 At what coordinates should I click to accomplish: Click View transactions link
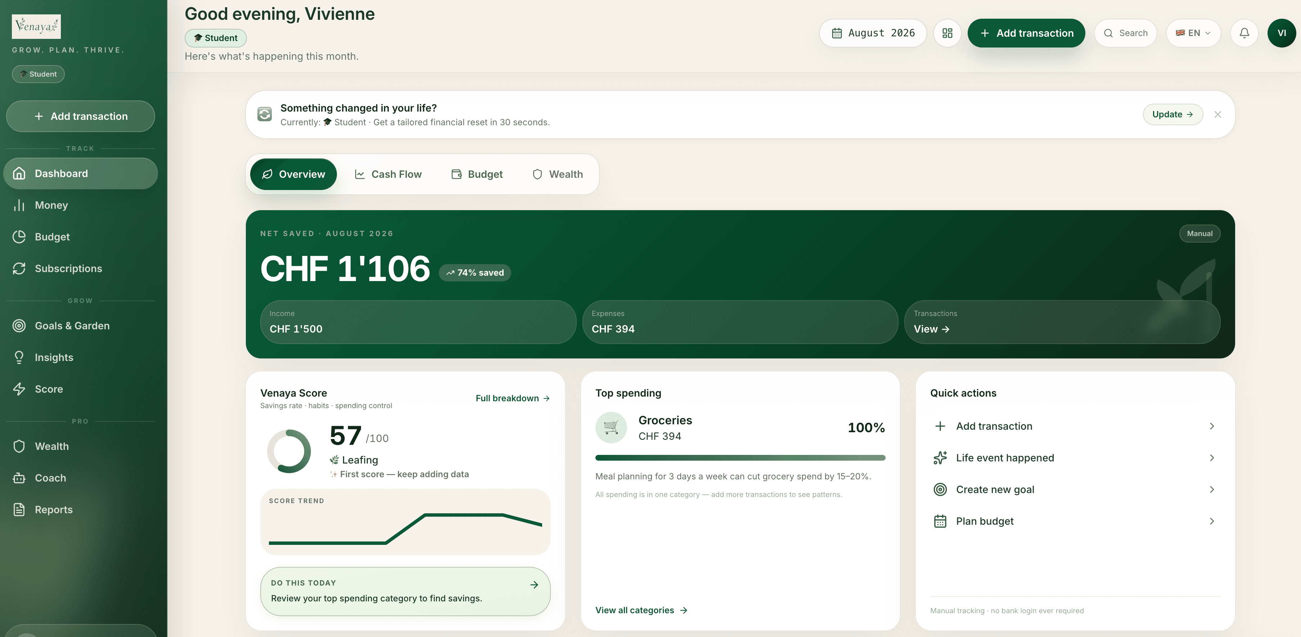click(931, 329)
